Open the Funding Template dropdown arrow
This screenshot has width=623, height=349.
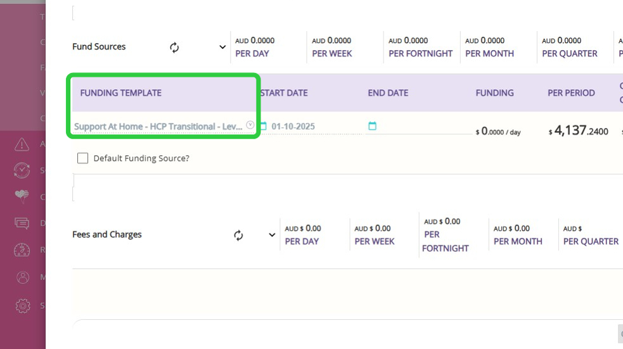250,125
